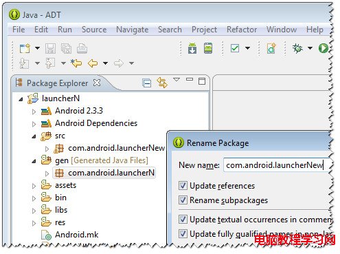Click the New name input field
340x254 pixels.
277,165
